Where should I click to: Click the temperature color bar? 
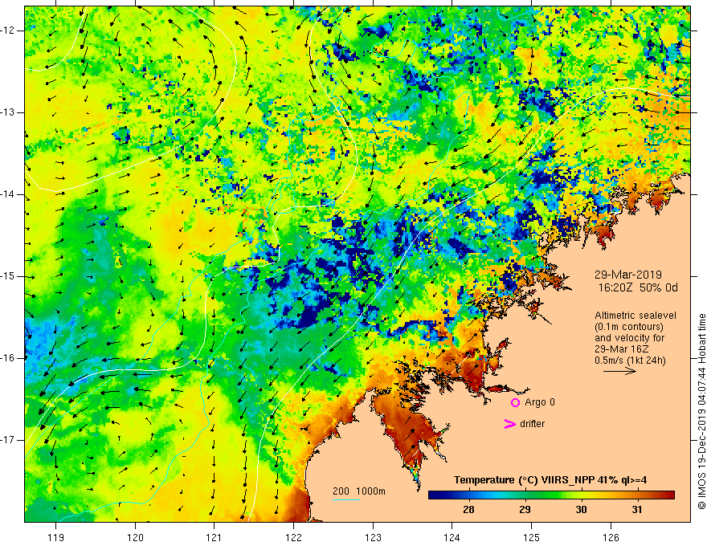pyautogui.click(x=551, y=495)
